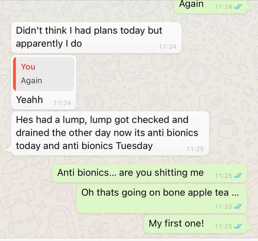The image size is (258, 241).
Task: Open quoted reply 'You Again' preview
Action: coord(44,73)
